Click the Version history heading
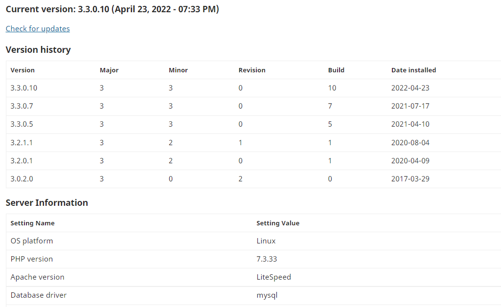 (x=38, y=50)
